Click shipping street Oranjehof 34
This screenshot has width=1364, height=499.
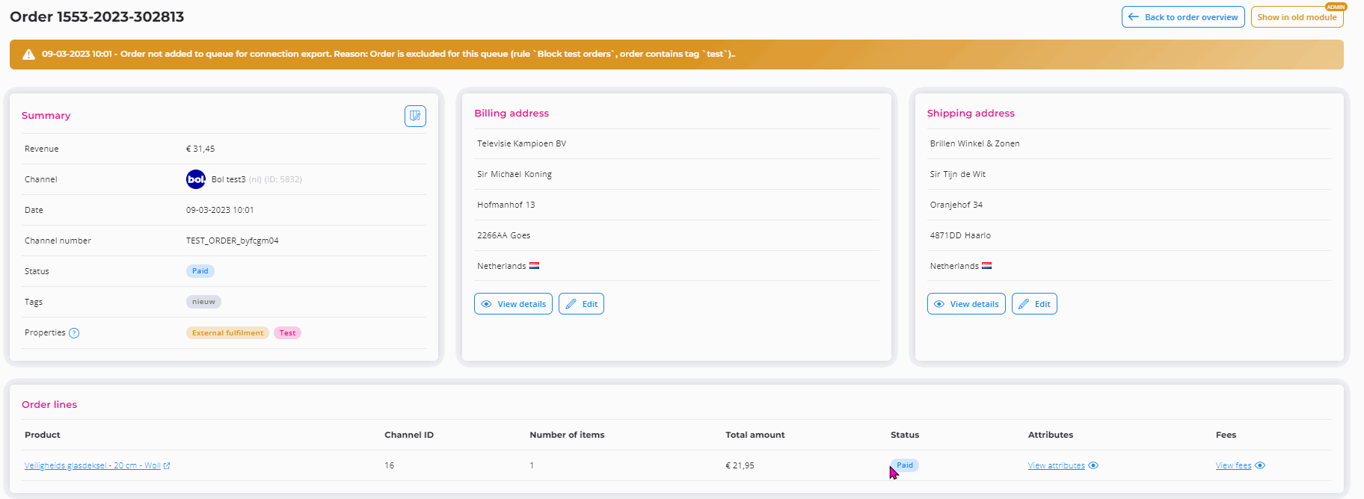click(x=956, y=205)
